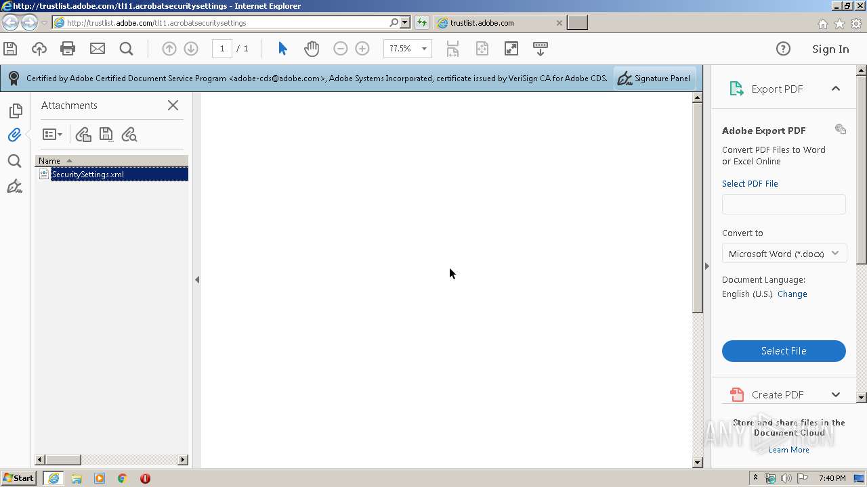Screen dimensions: 867x487
Task: Click the Signature Panel button
Action: (654, 78)
